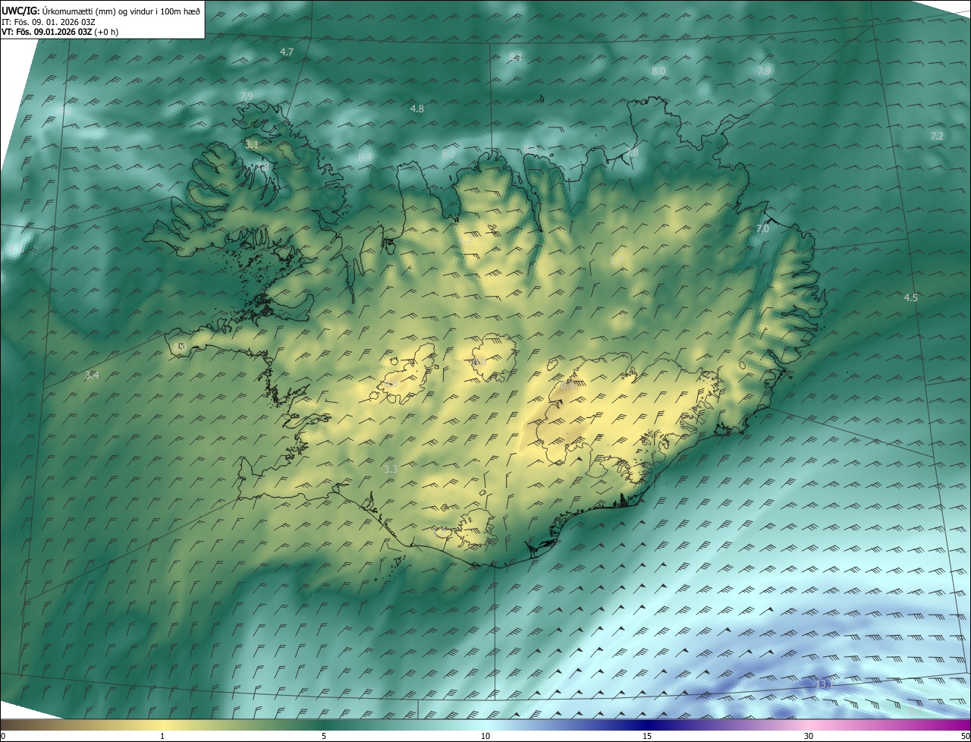Screen dimensions: 971x742
Task: Click the 30 tick on the color scale
Action: 809,736
